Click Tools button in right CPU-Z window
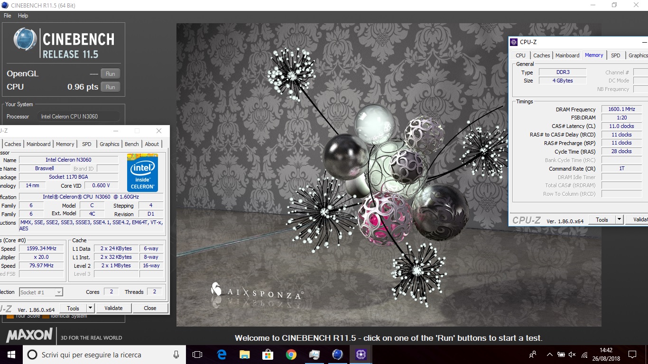The image size is (648, 364). pyautogui.click(x=602, y=220)
